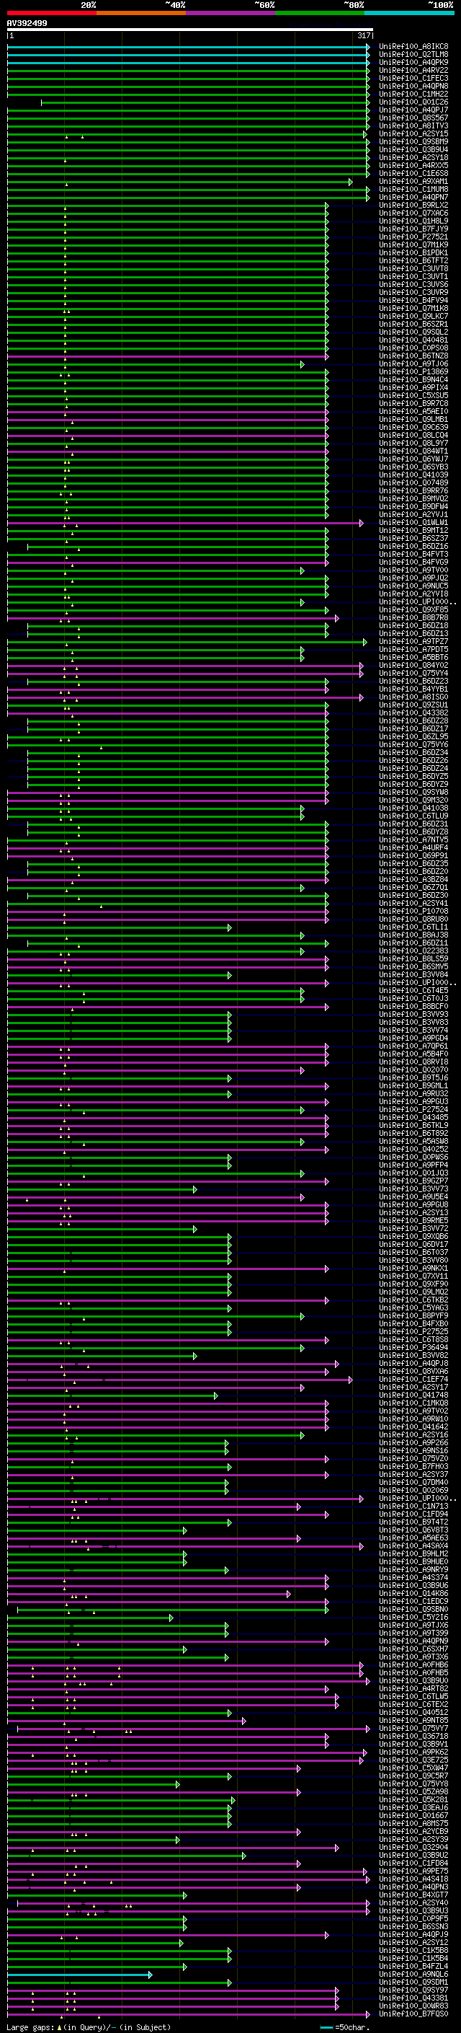This screenshot has width=461, height=2033.
Task: Select the UniRef100_P27524 label
Action: (413, 1110)
